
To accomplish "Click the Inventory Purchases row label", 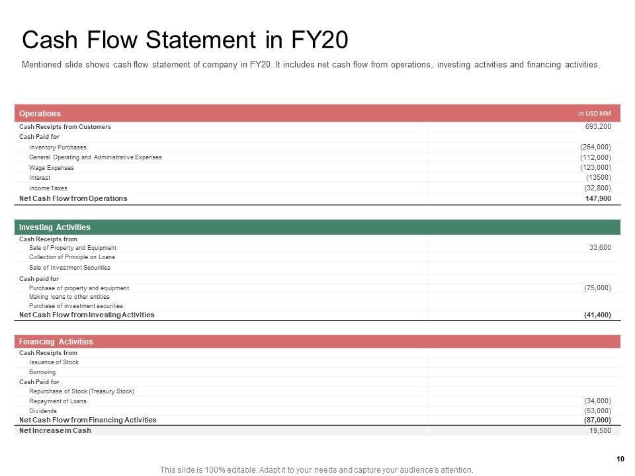I will [x=58, y=147].
